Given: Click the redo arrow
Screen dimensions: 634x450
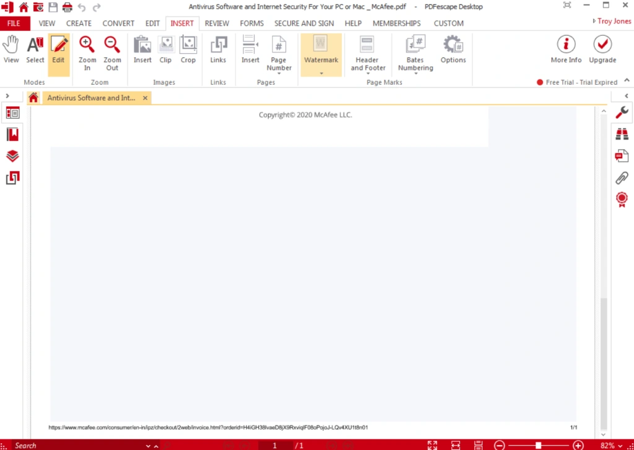Looking at the screenshot, I should click(x=96, y=7).
